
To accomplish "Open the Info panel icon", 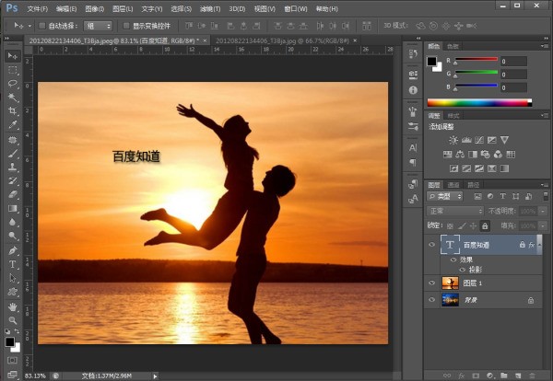I will click(x=413, y=90).
